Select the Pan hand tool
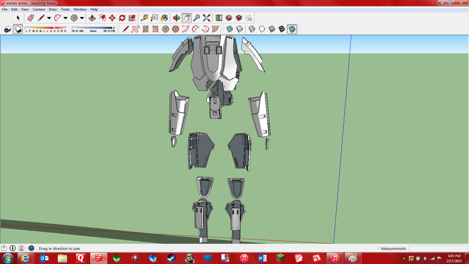Image resolution: width=469 pixels, height=264 pixels. (187, 18)
